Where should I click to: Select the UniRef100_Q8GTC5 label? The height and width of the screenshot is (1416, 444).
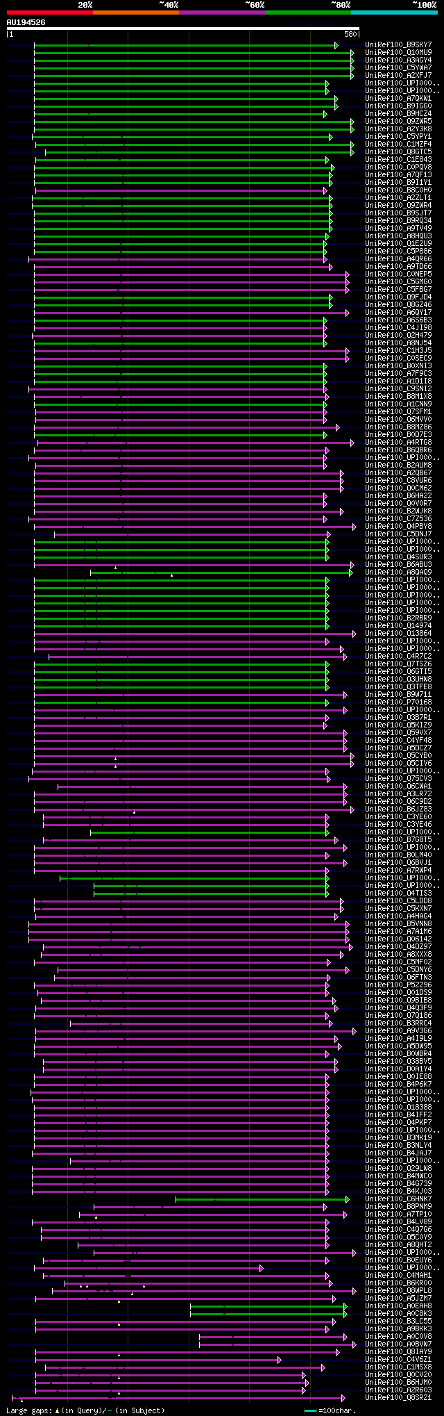[x=398, y=151]
